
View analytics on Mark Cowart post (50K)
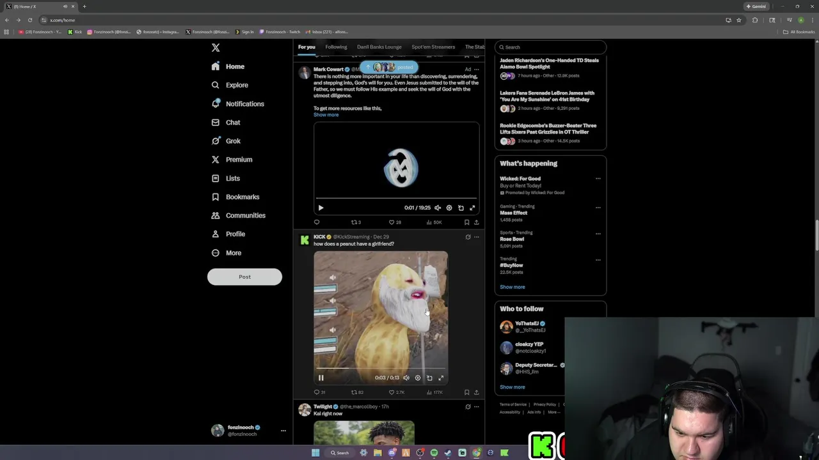[434, 222]
